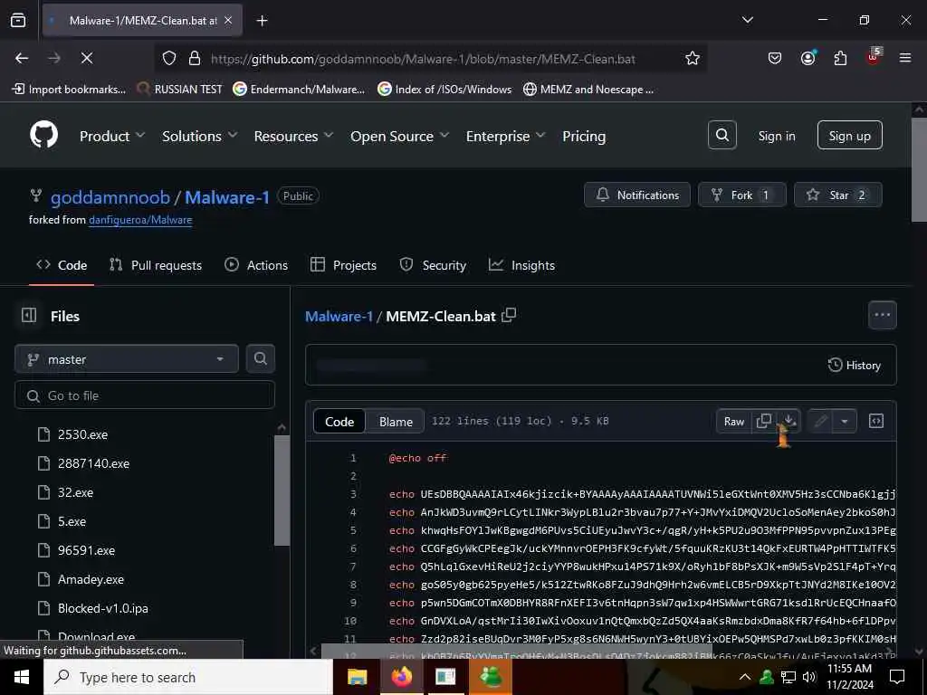Expand the Solutions menu

point(200,136)
